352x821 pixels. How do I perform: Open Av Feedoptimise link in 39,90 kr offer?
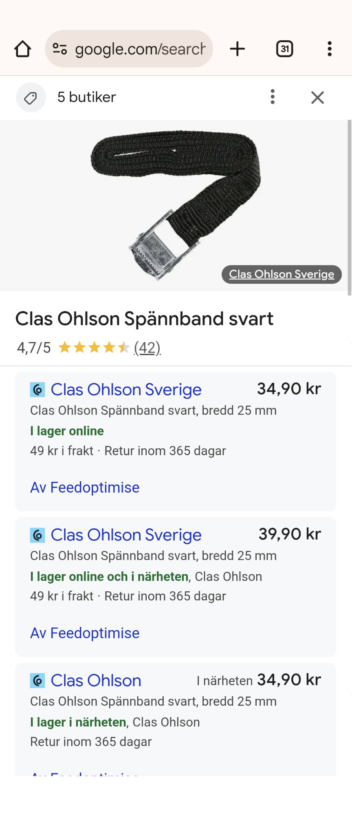(x=85, y=633)
